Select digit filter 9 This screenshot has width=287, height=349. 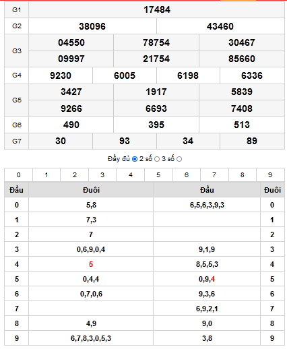coord(270,174)
